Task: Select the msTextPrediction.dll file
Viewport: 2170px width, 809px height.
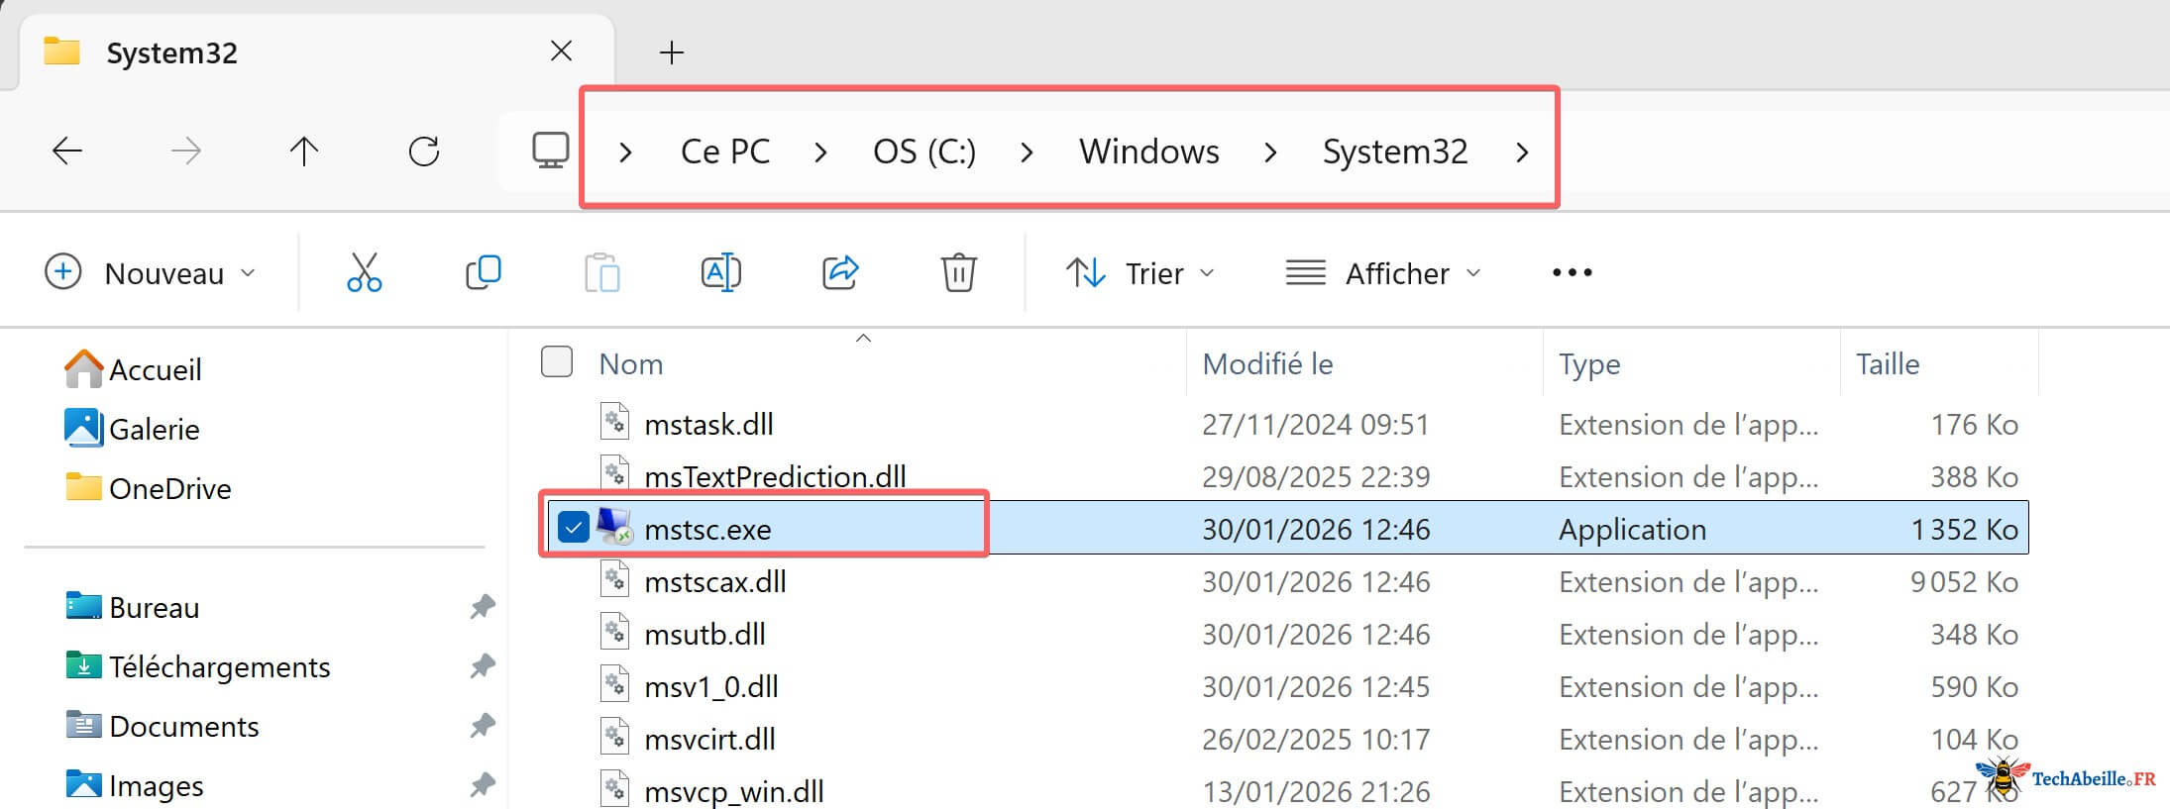Action: coord(775,476)
